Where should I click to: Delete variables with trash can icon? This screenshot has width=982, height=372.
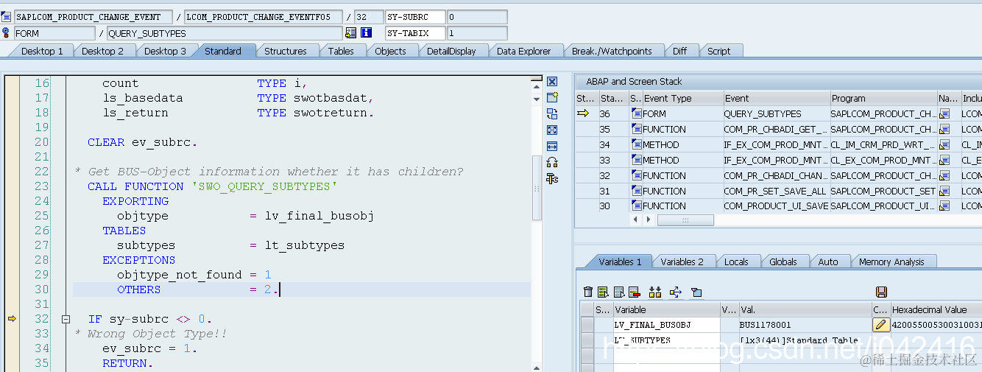click(x=587, y=292)
